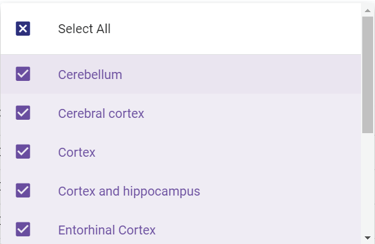Deselect the Cortex and hippocampus checkbox

pyautogui.click(x=23, y=190)
